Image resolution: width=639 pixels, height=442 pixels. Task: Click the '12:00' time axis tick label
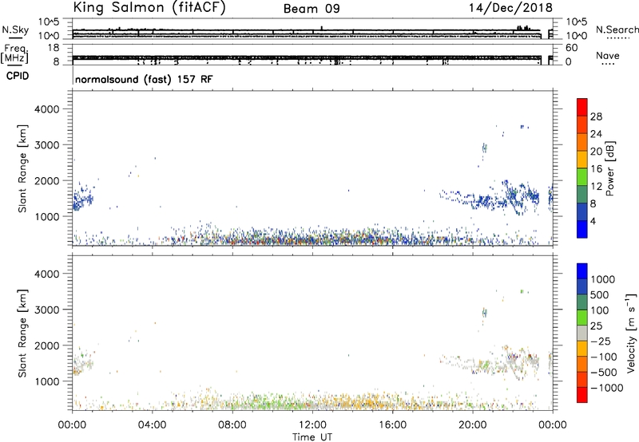point(312,425)
